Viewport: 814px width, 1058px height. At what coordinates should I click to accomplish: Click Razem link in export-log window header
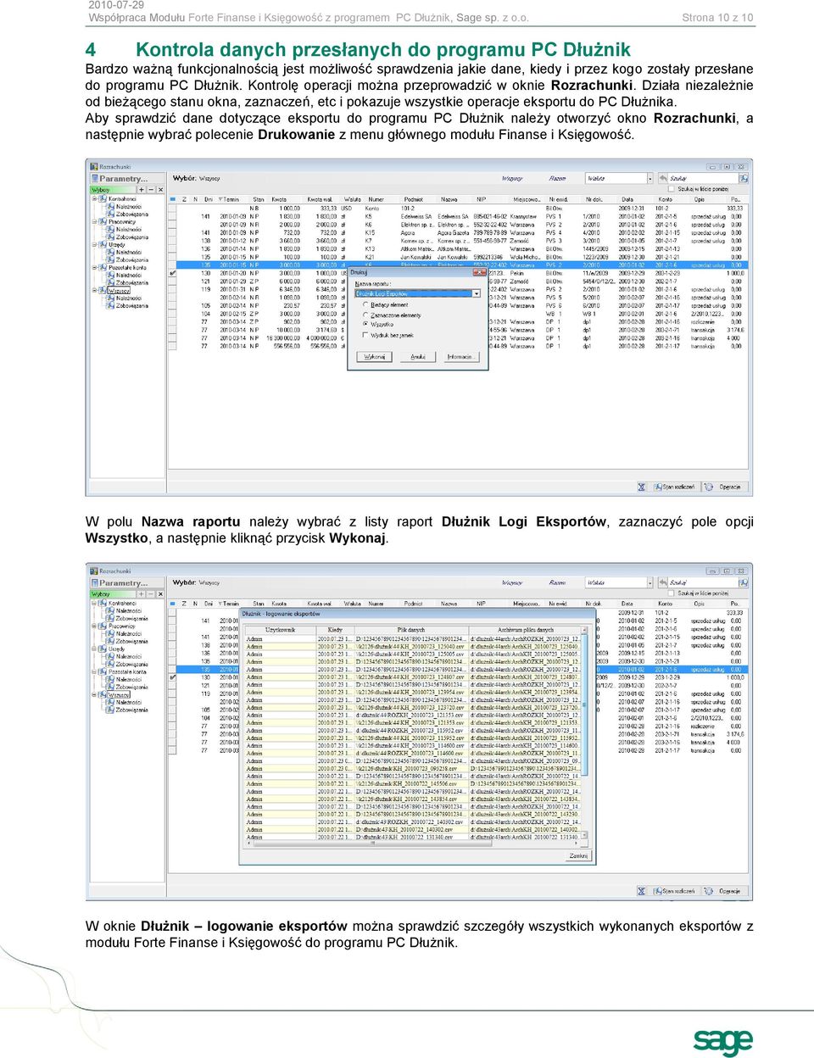557,582
